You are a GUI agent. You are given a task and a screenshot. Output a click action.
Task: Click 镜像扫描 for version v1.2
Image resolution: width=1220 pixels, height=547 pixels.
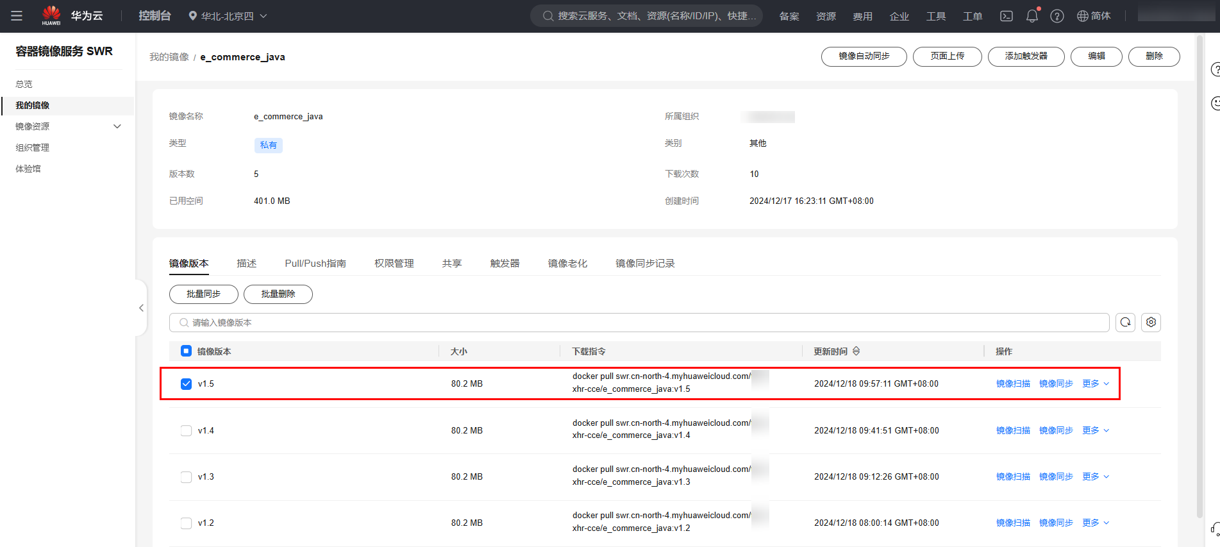pyautogui.click(x=1014, y=523)
